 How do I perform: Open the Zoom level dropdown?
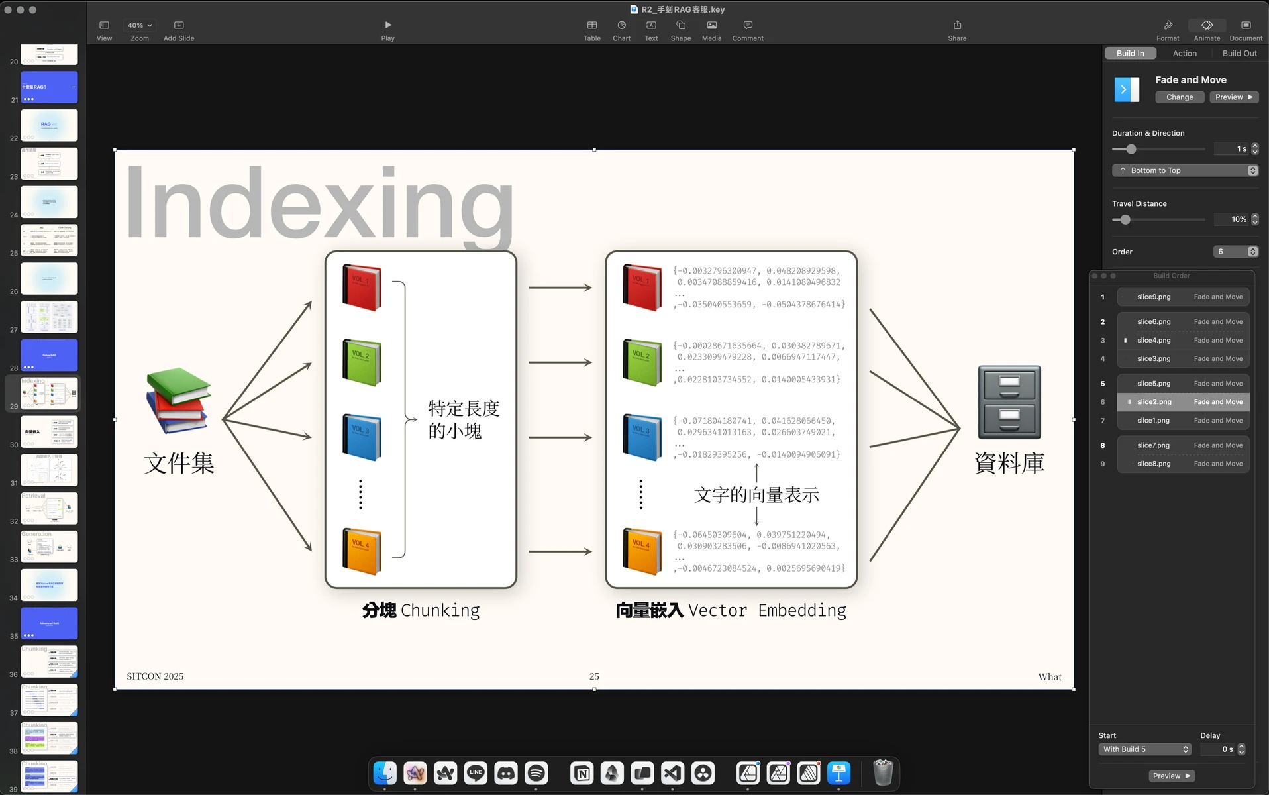coord(139,25)
